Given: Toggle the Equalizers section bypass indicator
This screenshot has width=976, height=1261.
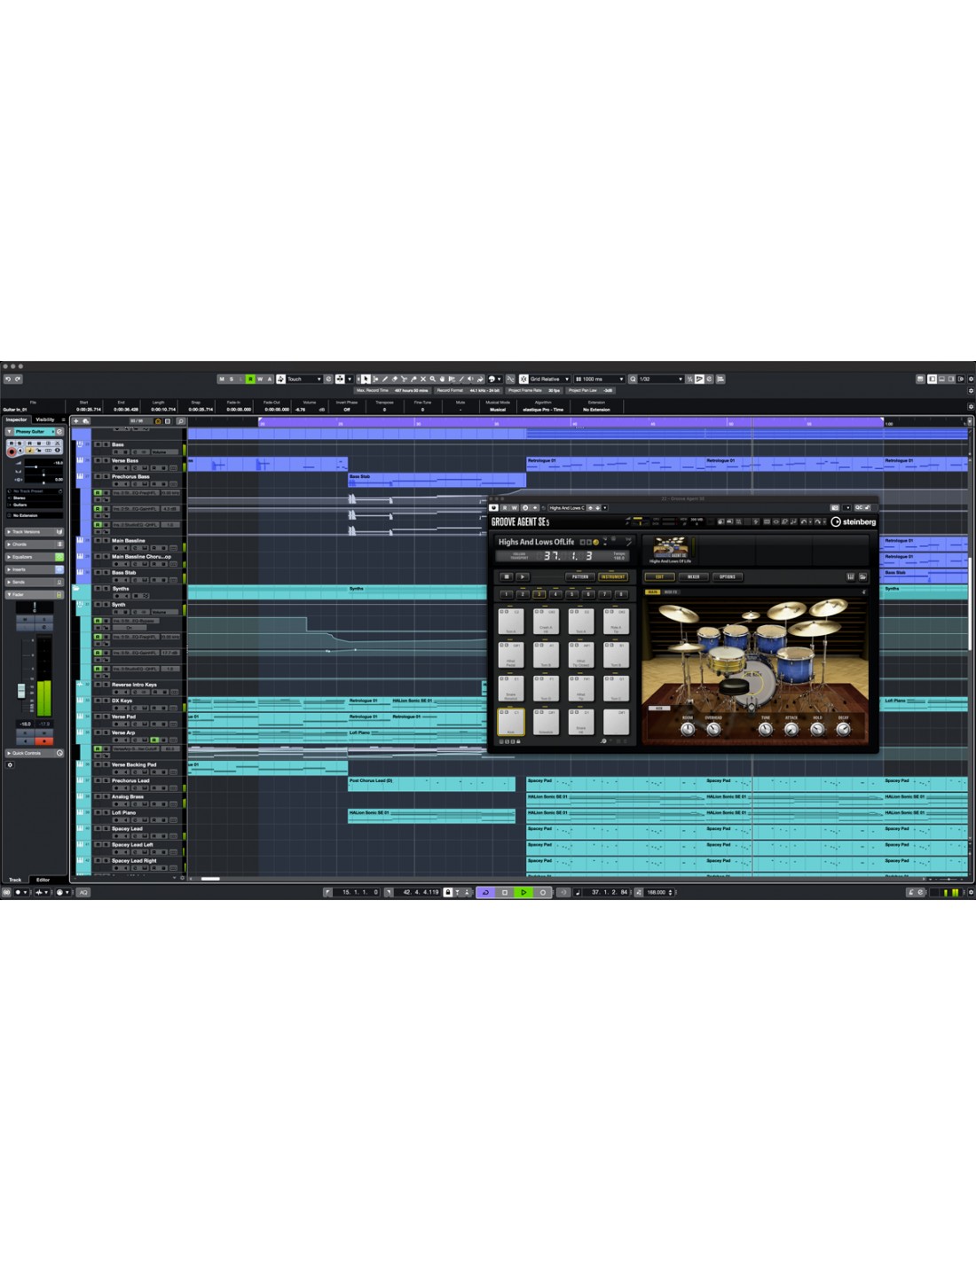Looking at the screenshot, I should [x=59, y=557].
